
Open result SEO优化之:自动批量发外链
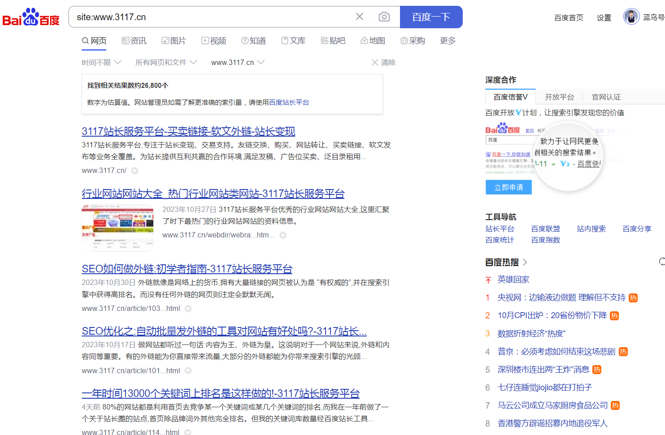[x=224, y=331]
